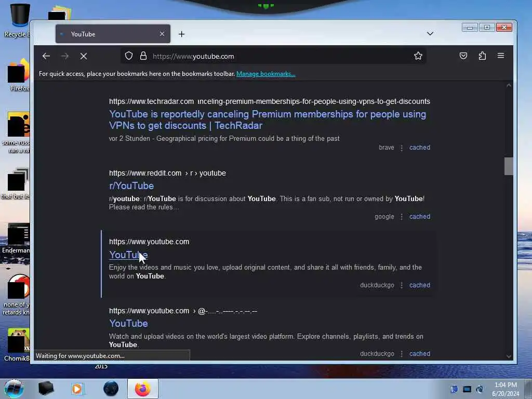Open options dots on bottom duckduckgo result

click(x=402, y=354)
